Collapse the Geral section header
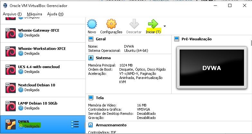This screenshot has height=134, width=252. pyautogui.click(x=101, y=39)
